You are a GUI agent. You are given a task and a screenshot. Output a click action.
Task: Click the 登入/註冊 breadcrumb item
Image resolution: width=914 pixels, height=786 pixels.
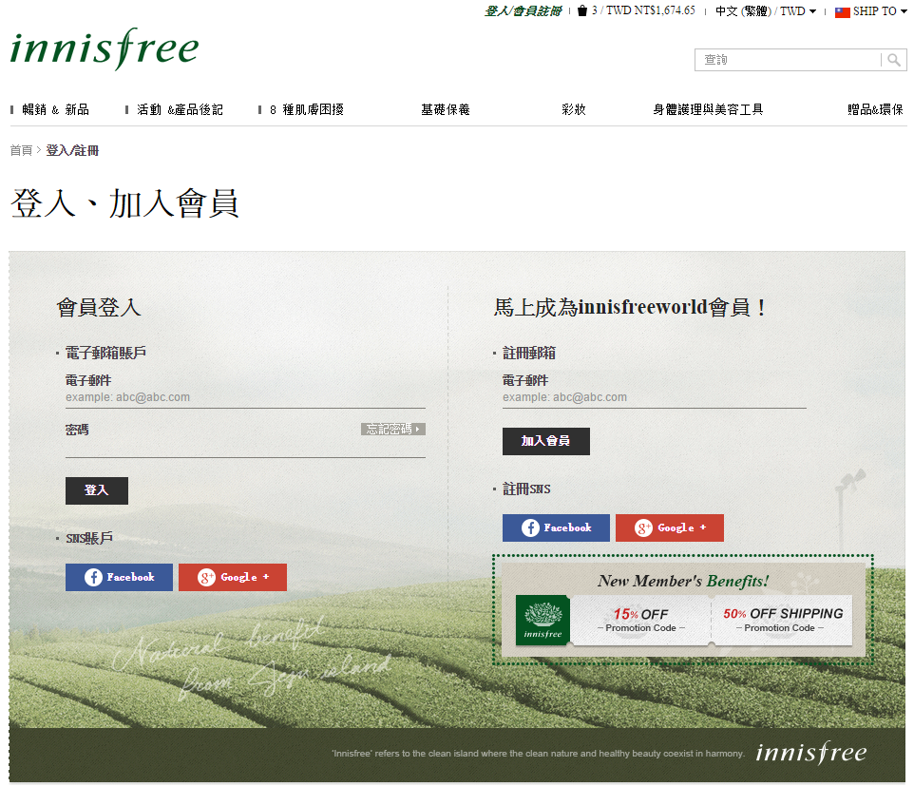[x=72, y=150]
